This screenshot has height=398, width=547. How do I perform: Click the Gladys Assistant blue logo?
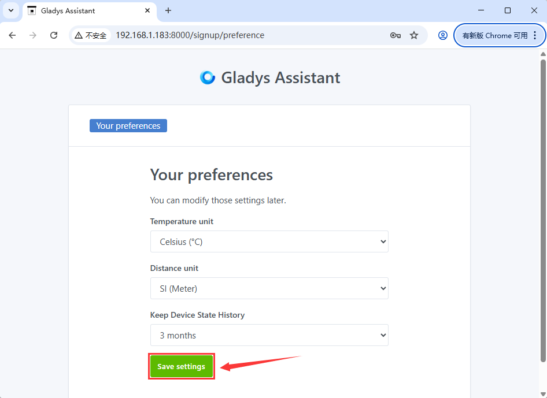click(x=208, y=77)
